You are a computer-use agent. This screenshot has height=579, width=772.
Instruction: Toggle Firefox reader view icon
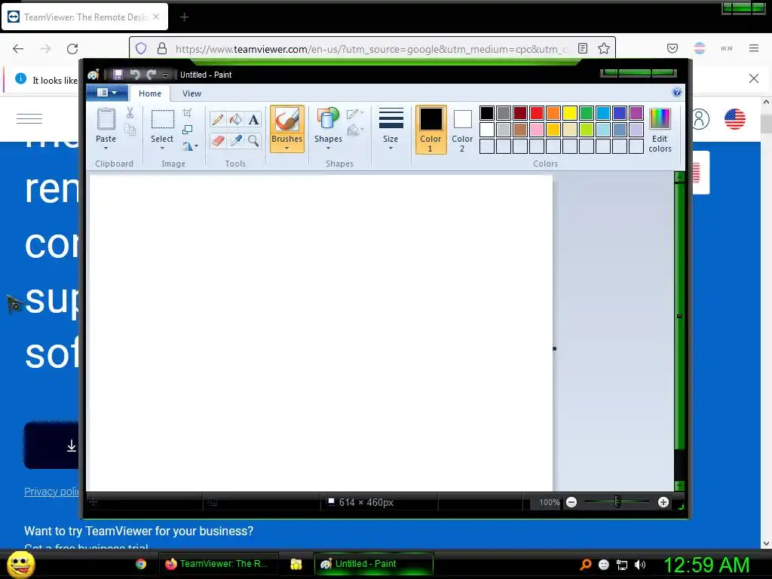[583, 48]
